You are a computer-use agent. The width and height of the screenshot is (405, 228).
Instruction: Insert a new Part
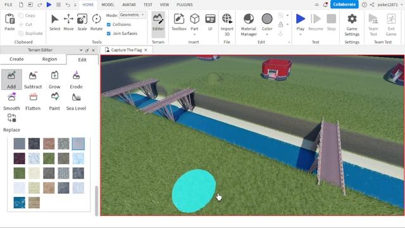click(x=194, y=22)
